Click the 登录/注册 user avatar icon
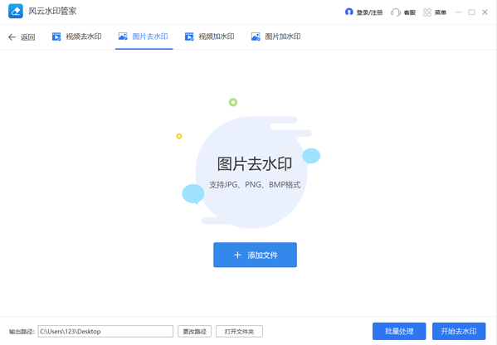Screen dimensions: 497x345 click(x=349, y=12)
